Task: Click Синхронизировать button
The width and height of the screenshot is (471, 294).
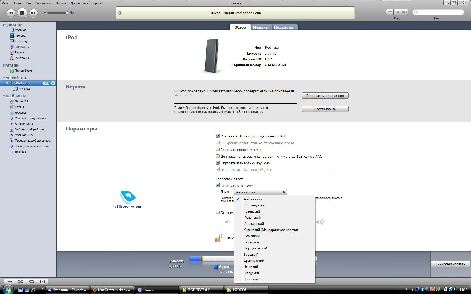Action: 450,264
